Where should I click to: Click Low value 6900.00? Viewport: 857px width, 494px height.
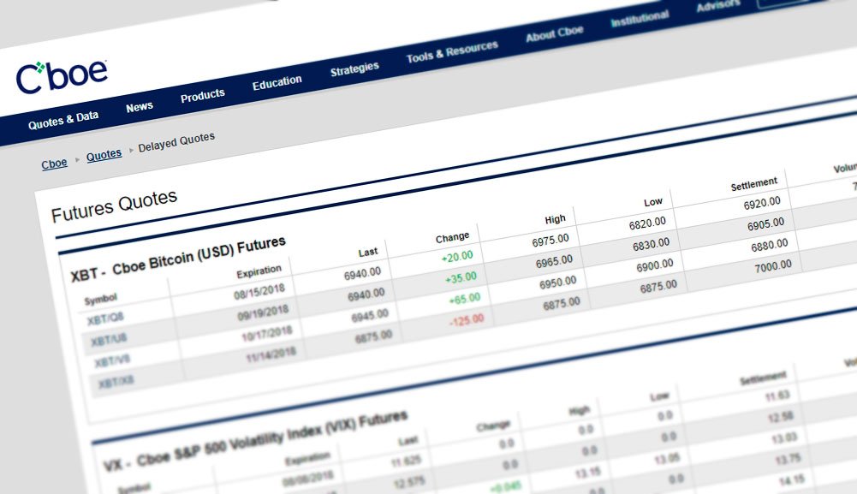(x=655, y=265)
